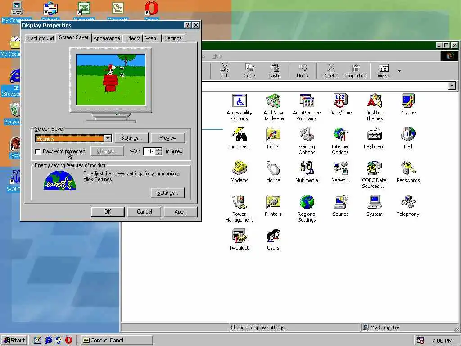Open the Help menu in Control Panel

coord(217,56)
